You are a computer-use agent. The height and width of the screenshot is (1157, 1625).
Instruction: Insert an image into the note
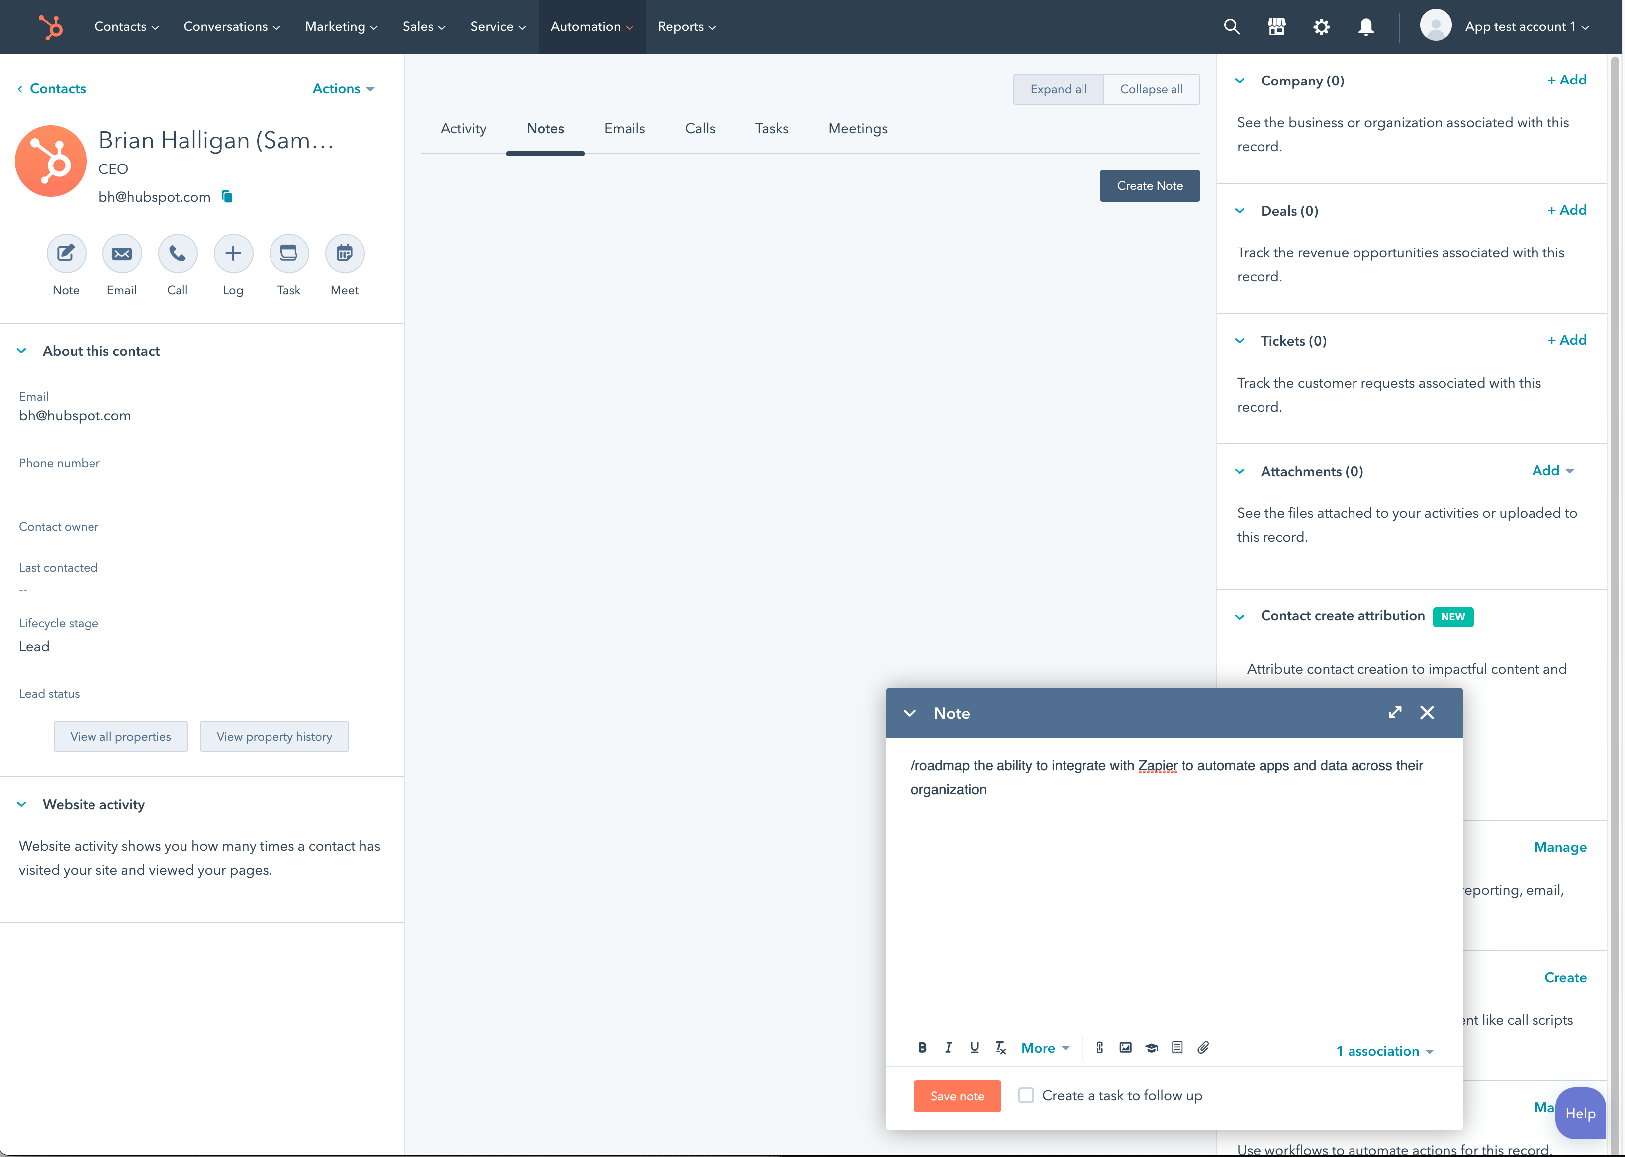(1125, 1047)
